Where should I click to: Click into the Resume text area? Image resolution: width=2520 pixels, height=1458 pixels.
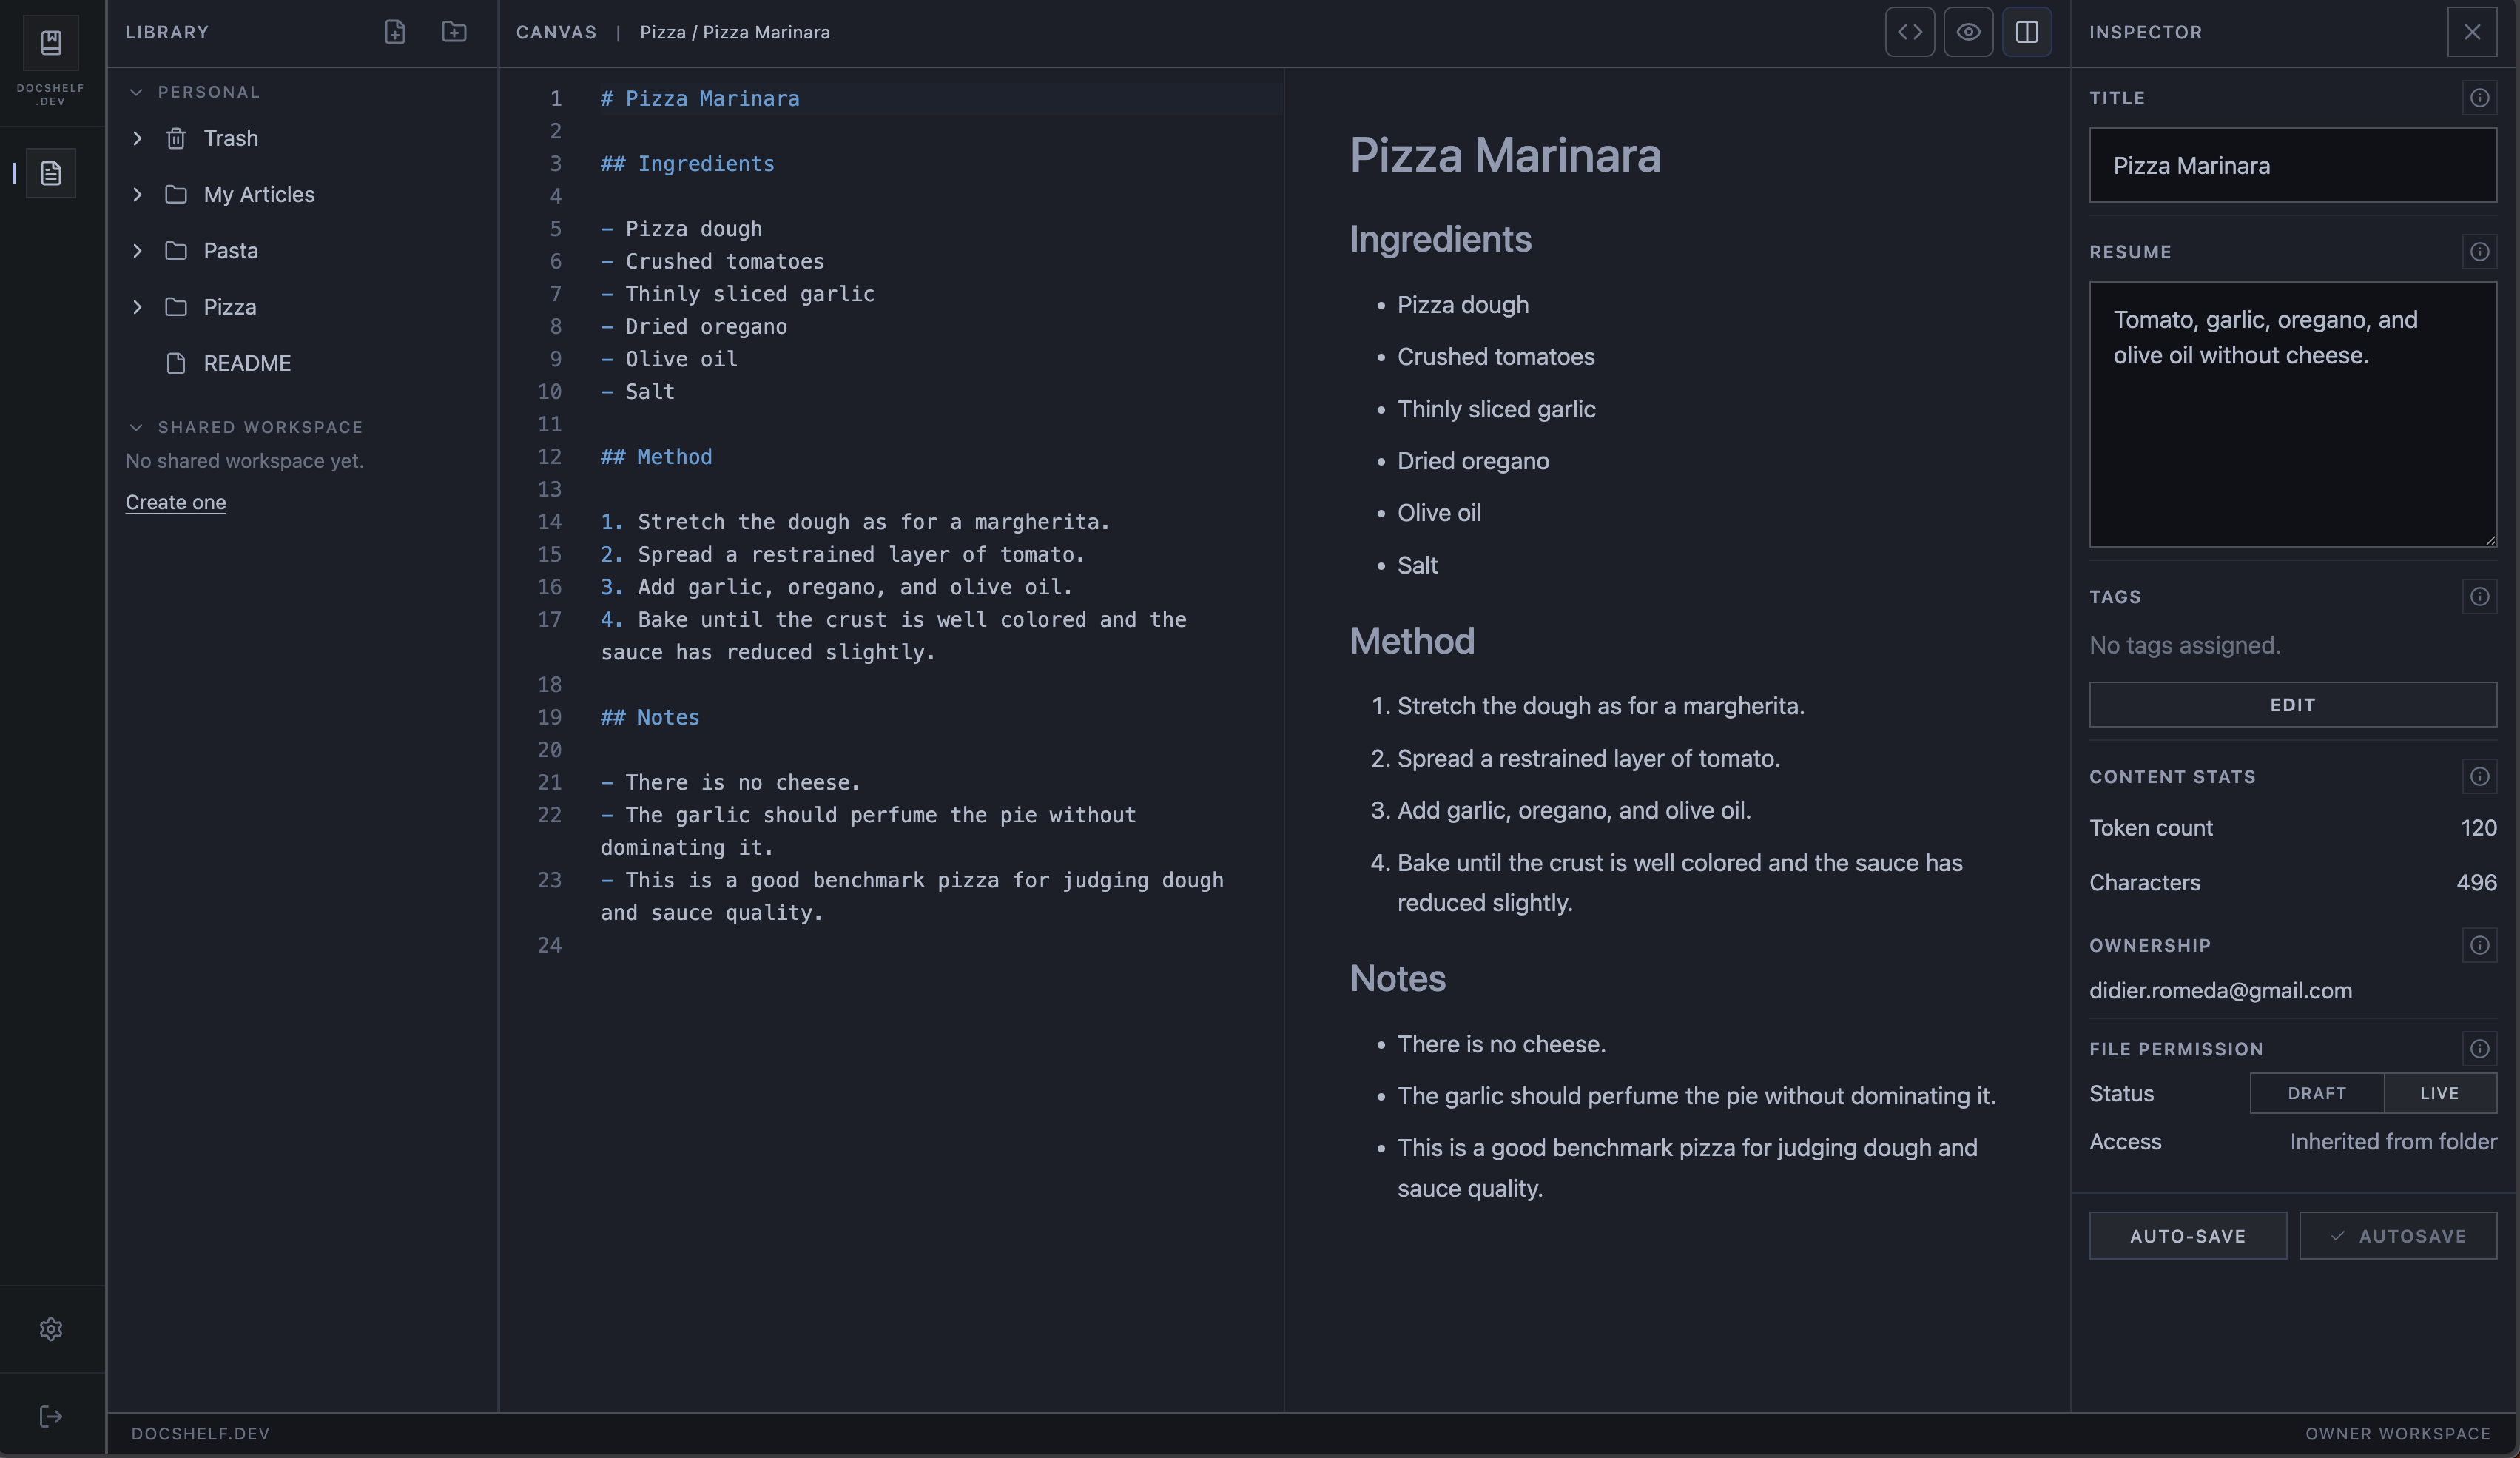click(2293, 414)
